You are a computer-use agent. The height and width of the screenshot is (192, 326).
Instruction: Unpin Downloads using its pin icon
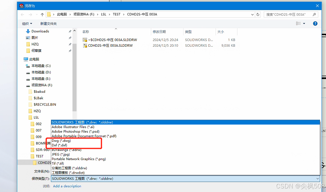tap(70, 31)
